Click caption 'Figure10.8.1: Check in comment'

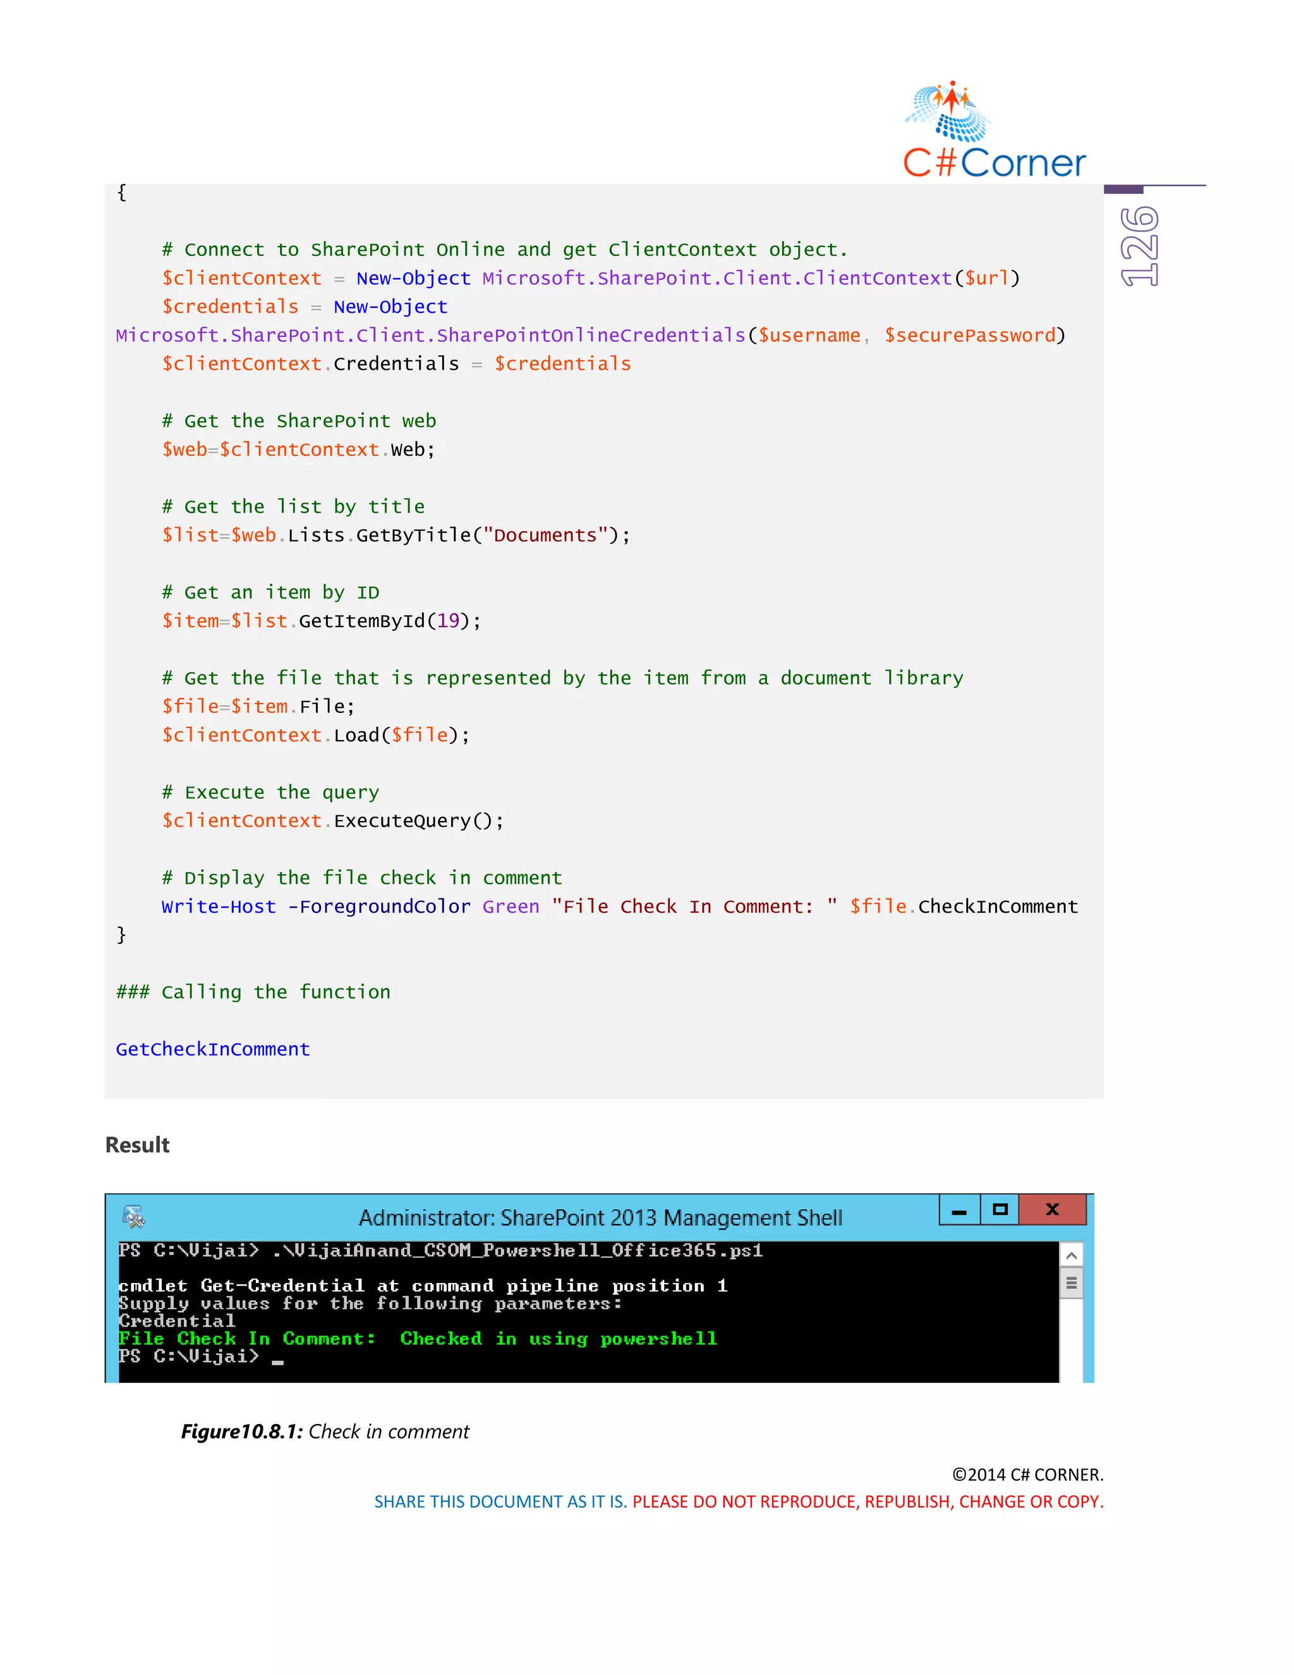coord(325,1432)
